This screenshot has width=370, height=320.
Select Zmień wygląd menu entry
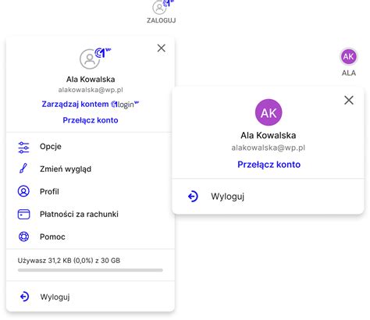(91, 169)
